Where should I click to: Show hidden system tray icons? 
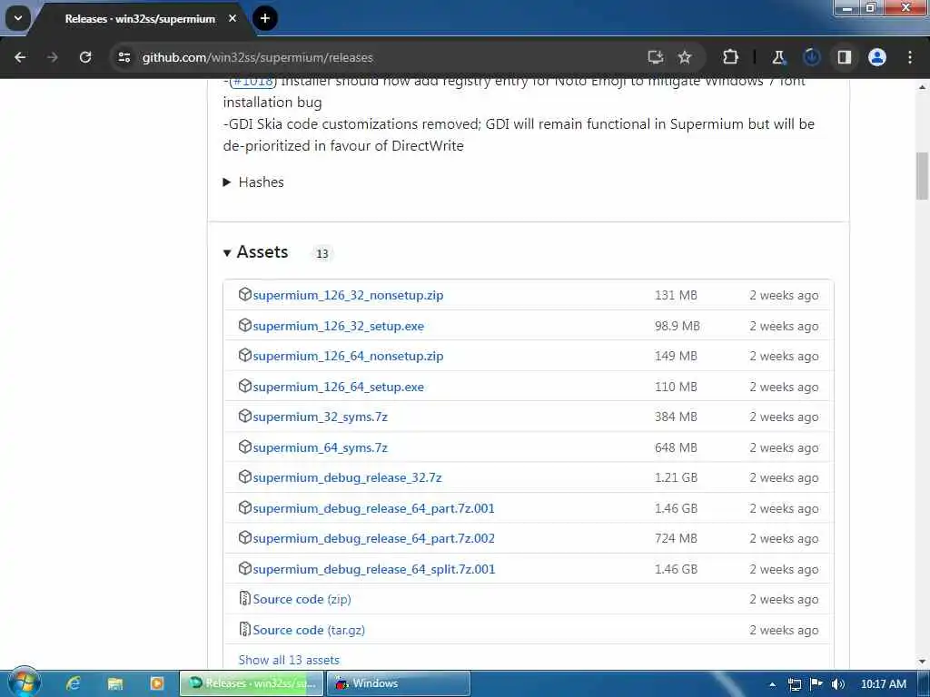[x=772, y=684]
